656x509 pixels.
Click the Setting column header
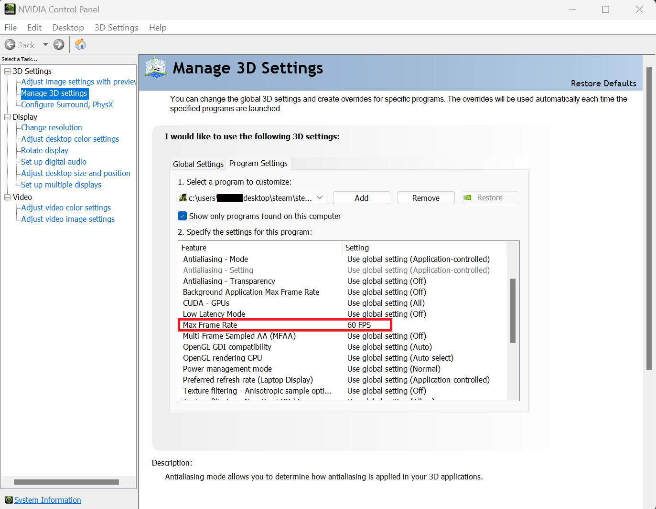click(x=424, y=248)
